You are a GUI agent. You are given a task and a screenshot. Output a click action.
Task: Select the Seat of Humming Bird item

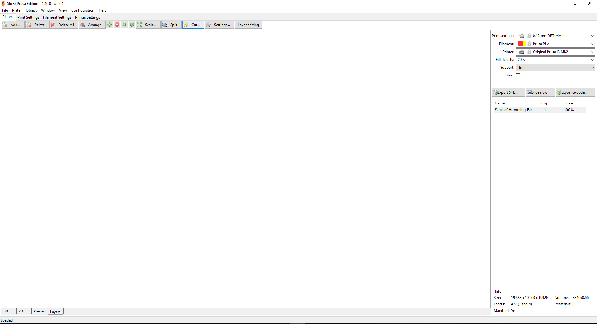tap(514, 110)
